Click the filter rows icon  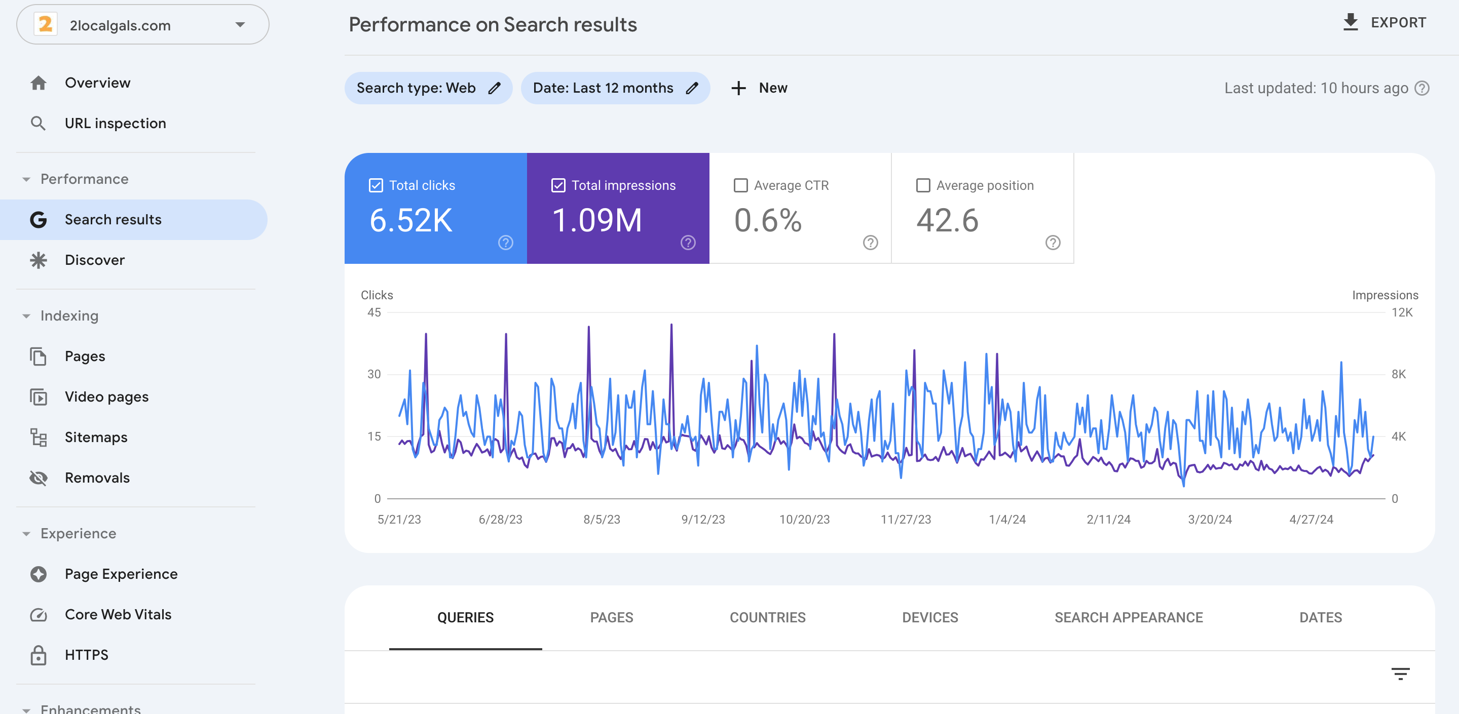1400,673
